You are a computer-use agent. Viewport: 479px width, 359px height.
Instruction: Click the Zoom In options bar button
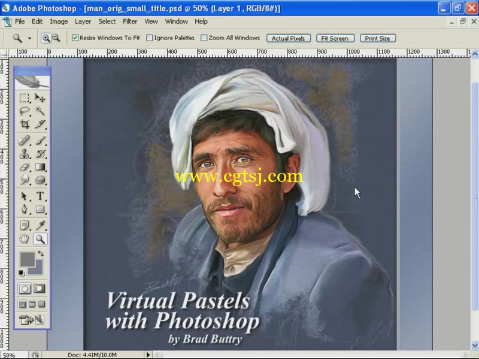46,38
